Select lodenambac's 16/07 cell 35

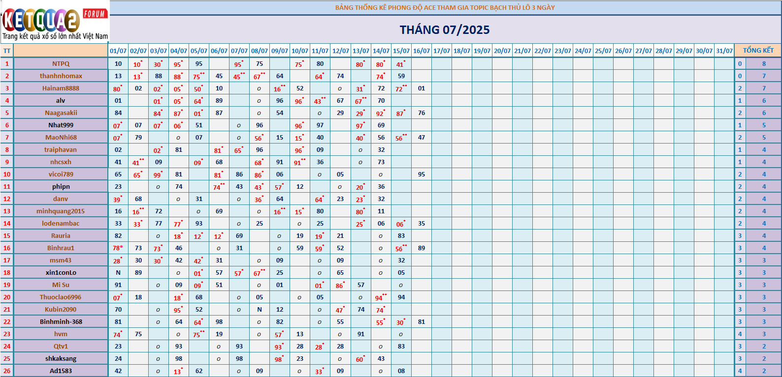click(422, 223)
